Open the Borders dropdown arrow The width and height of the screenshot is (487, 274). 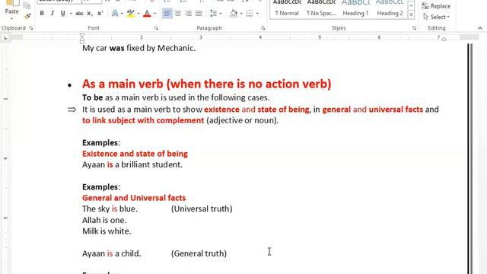257,14
